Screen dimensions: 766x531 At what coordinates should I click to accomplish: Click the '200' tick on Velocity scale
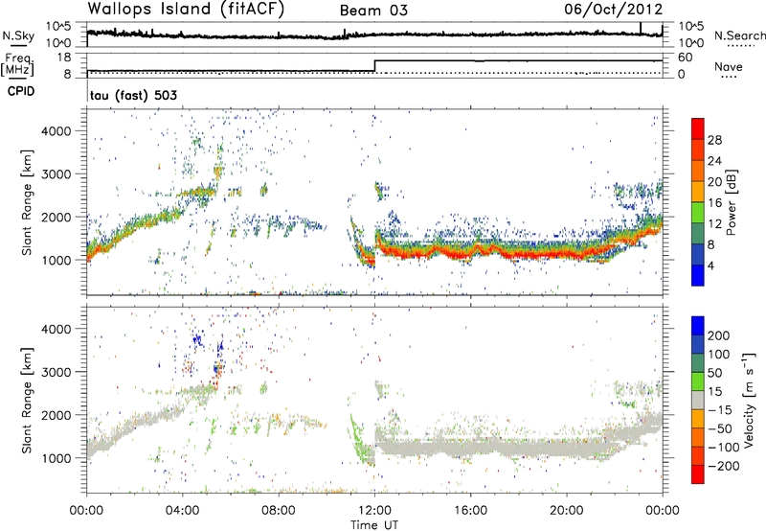[719, 335]
